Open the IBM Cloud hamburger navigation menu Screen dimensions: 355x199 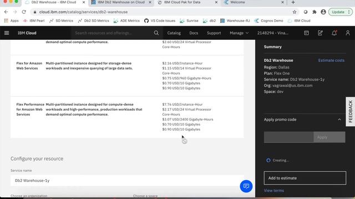coord(7,33)
